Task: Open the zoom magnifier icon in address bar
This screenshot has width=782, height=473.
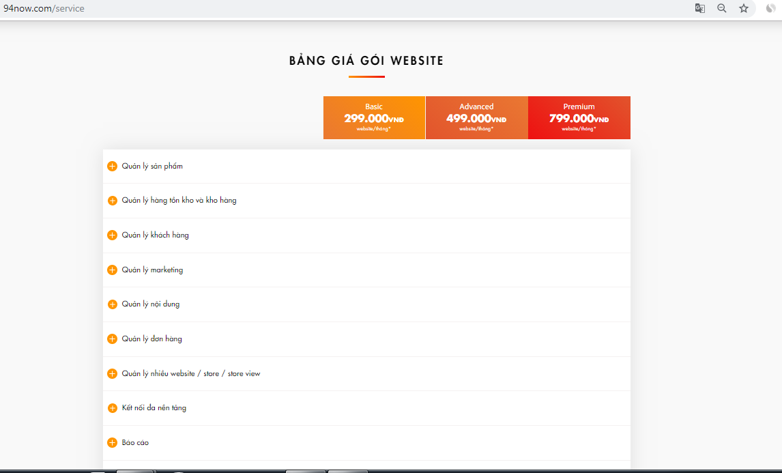Action: [x=721, y=9]
